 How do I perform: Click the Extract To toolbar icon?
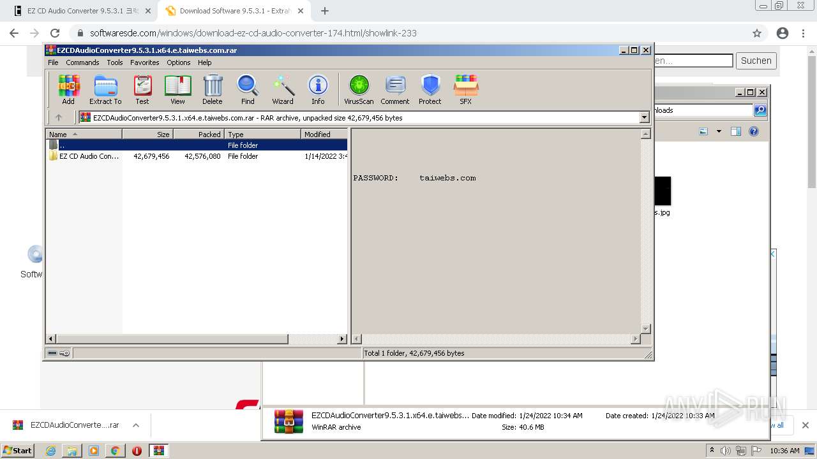105,89
